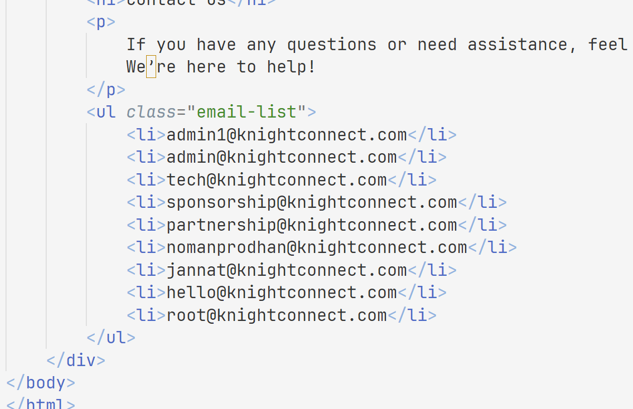633x409 pixels.
Task: Click the tech@knightconnect.com list item
Action: 277,180
